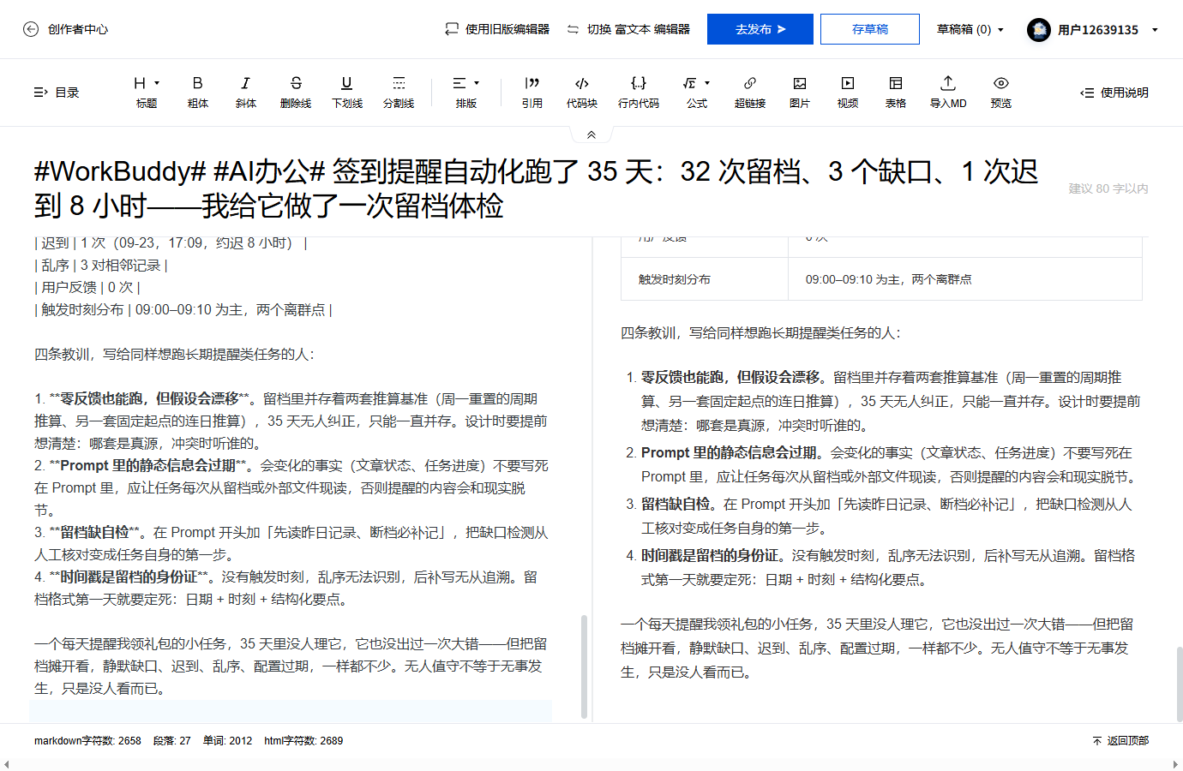Click the bottom-left horizontal scroll arrow
Screen dimensions: 1183x771
click(x=7, y=764)
